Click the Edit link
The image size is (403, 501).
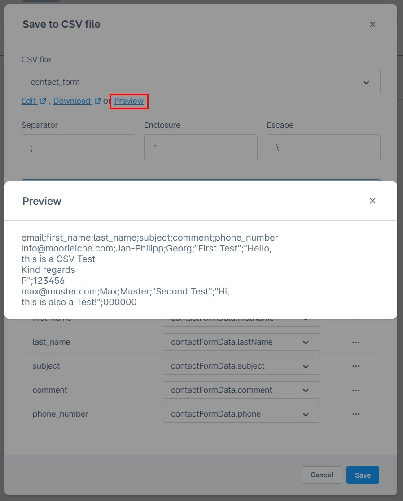pos(28,101)
